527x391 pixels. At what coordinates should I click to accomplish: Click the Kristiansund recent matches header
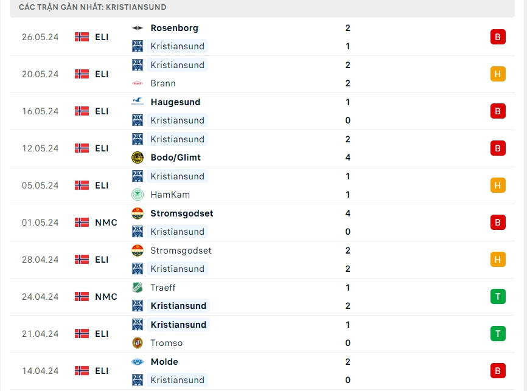(93, 7)
